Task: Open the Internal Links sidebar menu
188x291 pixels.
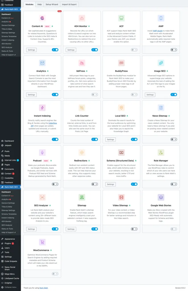Action: pyautogui.click(x=11, y=160)
